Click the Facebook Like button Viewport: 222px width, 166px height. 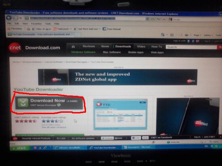point(136,138)
